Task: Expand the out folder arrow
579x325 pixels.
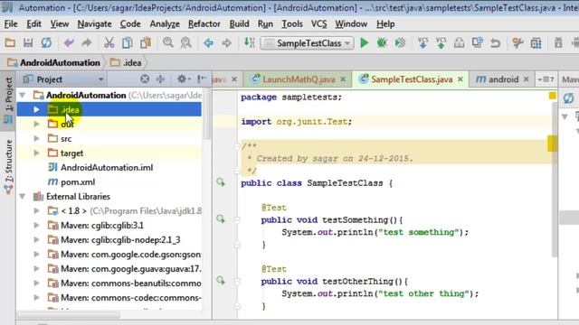Action: [x=36, y=125]
